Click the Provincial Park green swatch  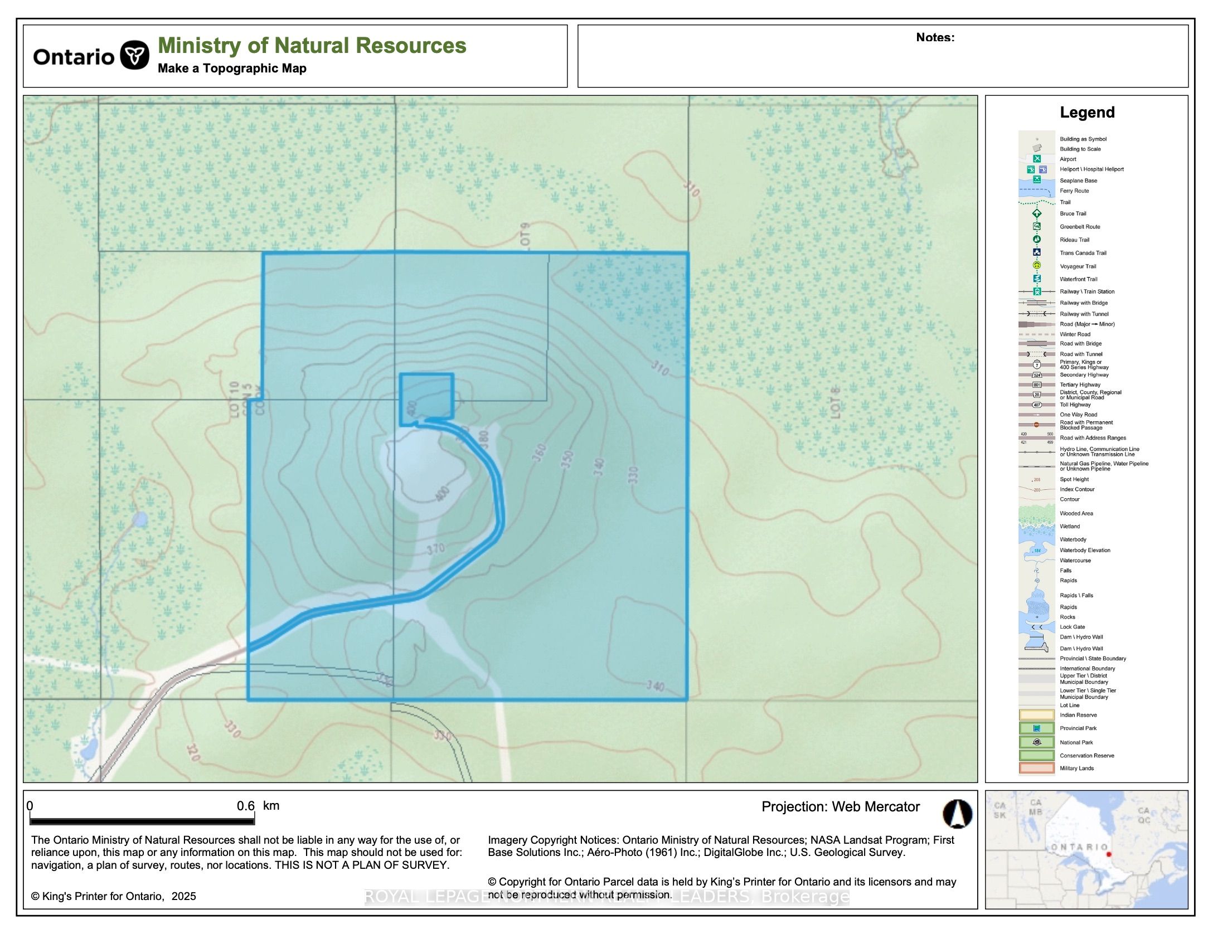(1037, 728)
